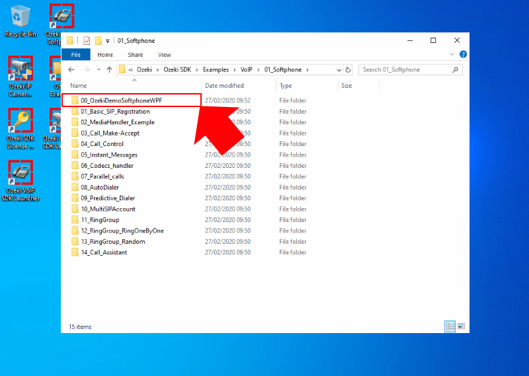The height and width of the screenshot is (376, 529).
Task: Expand chevron after Examples breadcrumb
Action: (235, 70)
